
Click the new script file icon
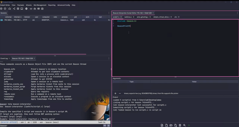coord(162,125)
